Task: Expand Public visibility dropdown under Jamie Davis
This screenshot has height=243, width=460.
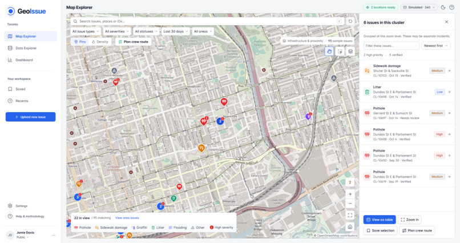Action: pos(23,237)
